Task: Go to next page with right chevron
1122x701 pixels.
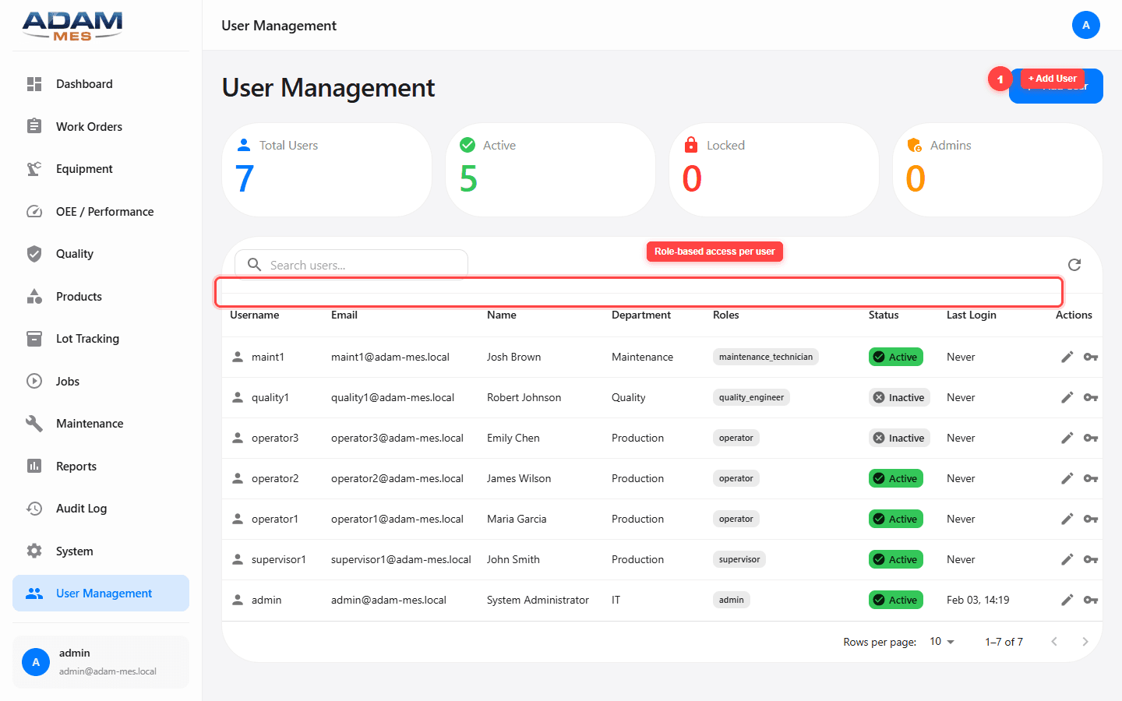Action: click(1085, 641)
